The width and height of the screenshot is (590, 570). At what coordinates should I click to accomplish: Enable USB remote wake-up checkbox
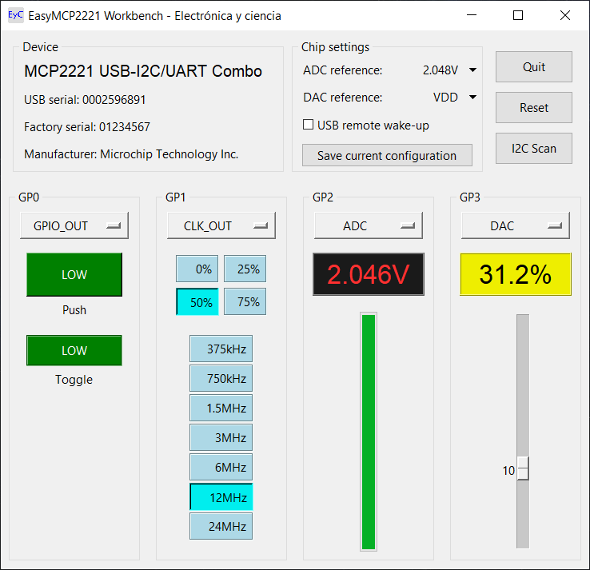[308, 125]
